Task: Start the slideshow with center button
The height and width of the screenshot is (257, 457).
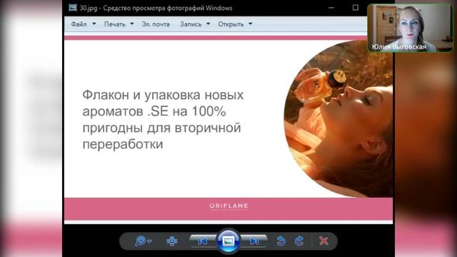Action: click(x=228, y=241)
